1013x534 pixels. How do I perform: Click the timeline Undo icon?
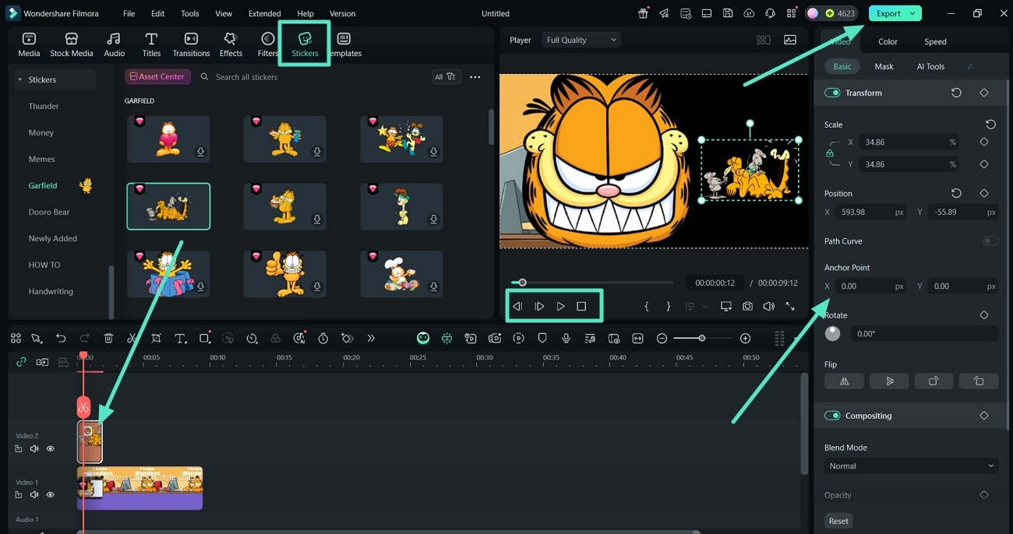pyautogui.click(x=61, y=339)
